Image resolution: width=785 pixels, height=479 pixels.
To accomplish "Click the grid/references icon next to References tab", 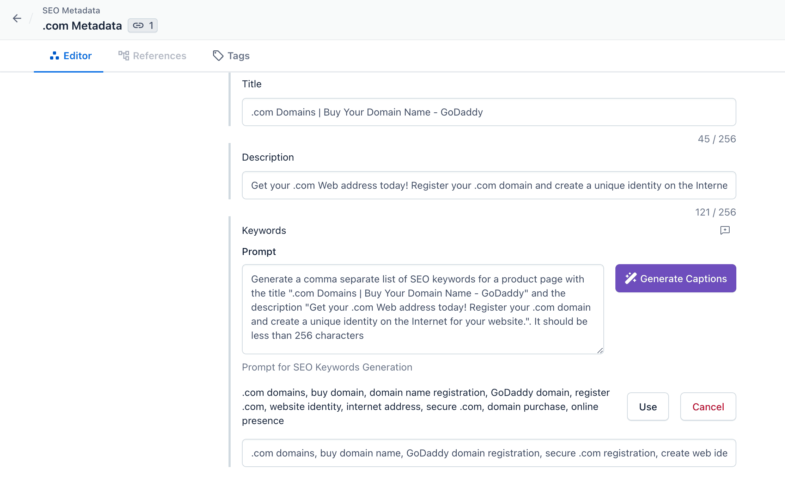I will (x=123, y=55).
